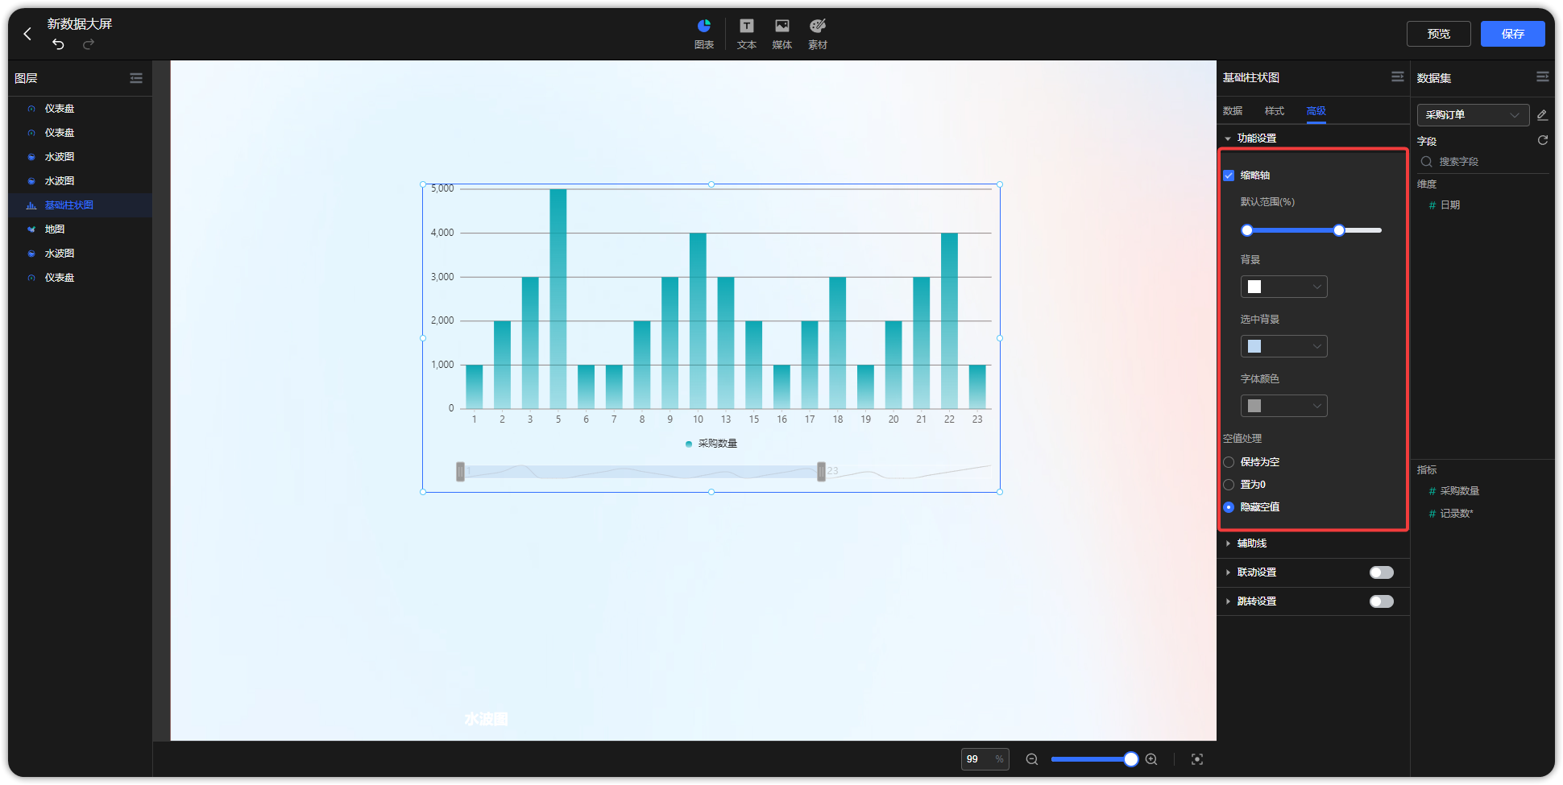
Task: Click the 新数据大屏 title text
Action: 80,24
